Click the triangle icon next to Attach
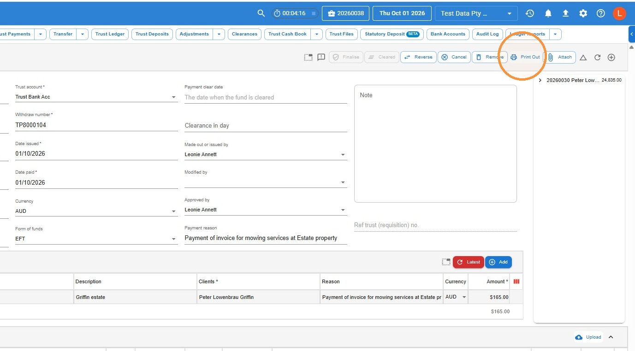This screenshot has height=351, width=635. (x=583, y=58)
